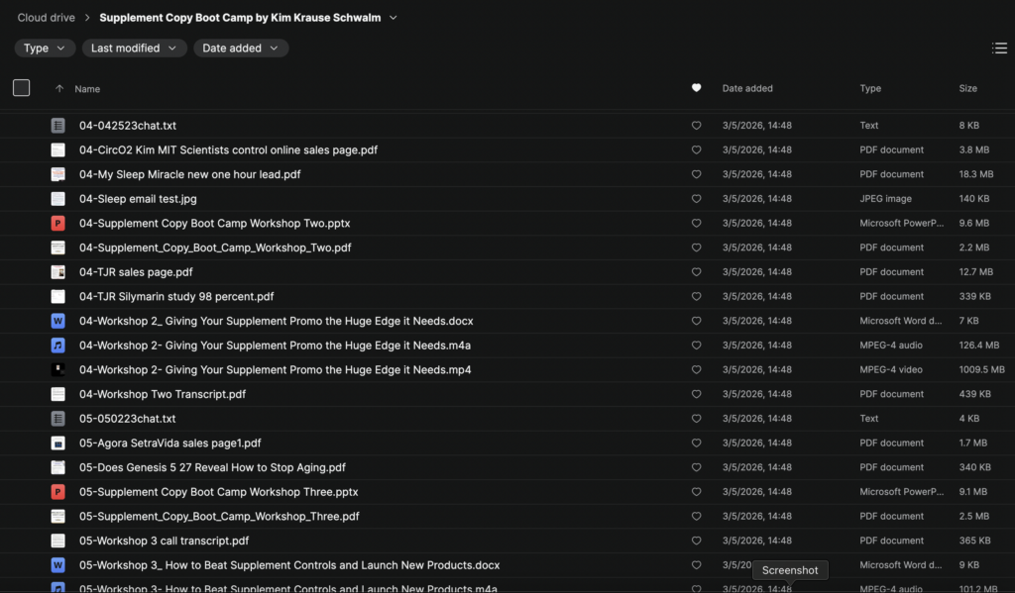Click PDF icon for 04-CircO2 Kim MIT Scientists file
The width and height of the screenshot is (1015, 593).
(57, 150)
